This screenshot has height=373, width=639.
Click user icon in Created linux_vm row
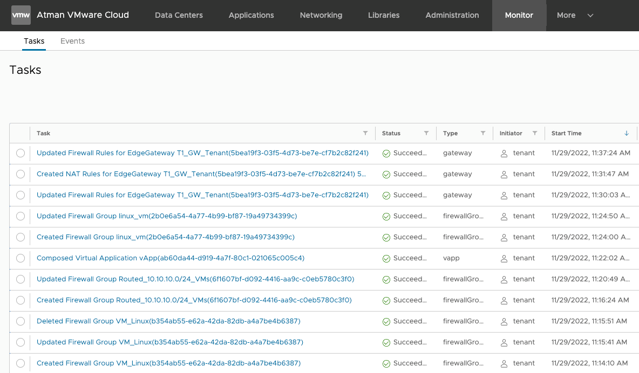(x=504, y=238)
